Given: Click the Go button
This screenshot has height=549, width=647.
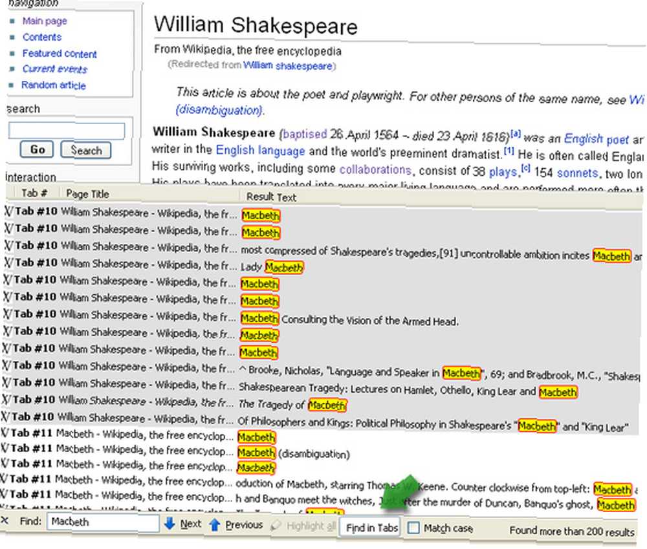Looking at the screenshot, I should click(x=37, y=149).
